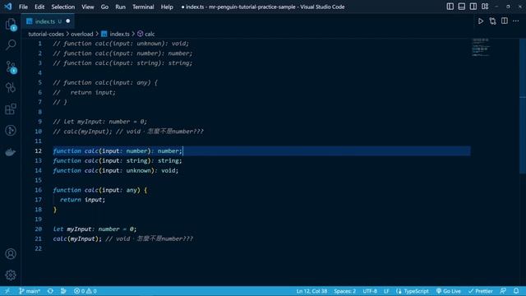Open the circular timeline icon view in activity bar
This screenshot has height=296, width=526.
tap(11, 131)
